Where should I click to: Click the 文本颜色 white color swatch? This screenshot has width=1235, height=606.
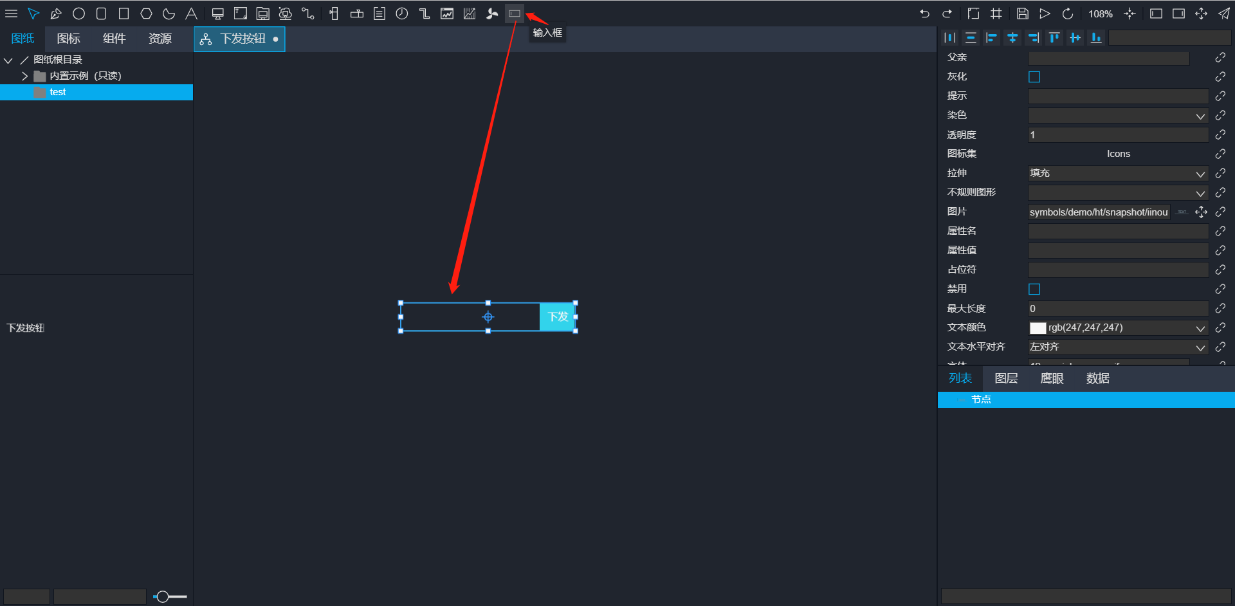[x=1038, y=328]
